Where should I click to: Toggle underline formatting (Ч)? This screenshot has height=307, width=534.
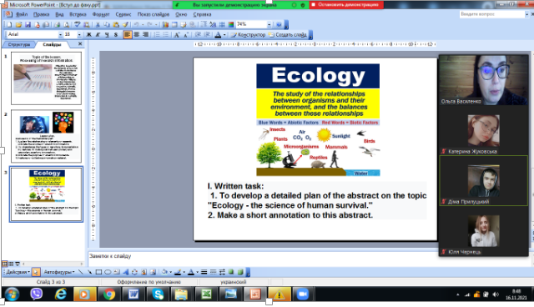(107, 35)
